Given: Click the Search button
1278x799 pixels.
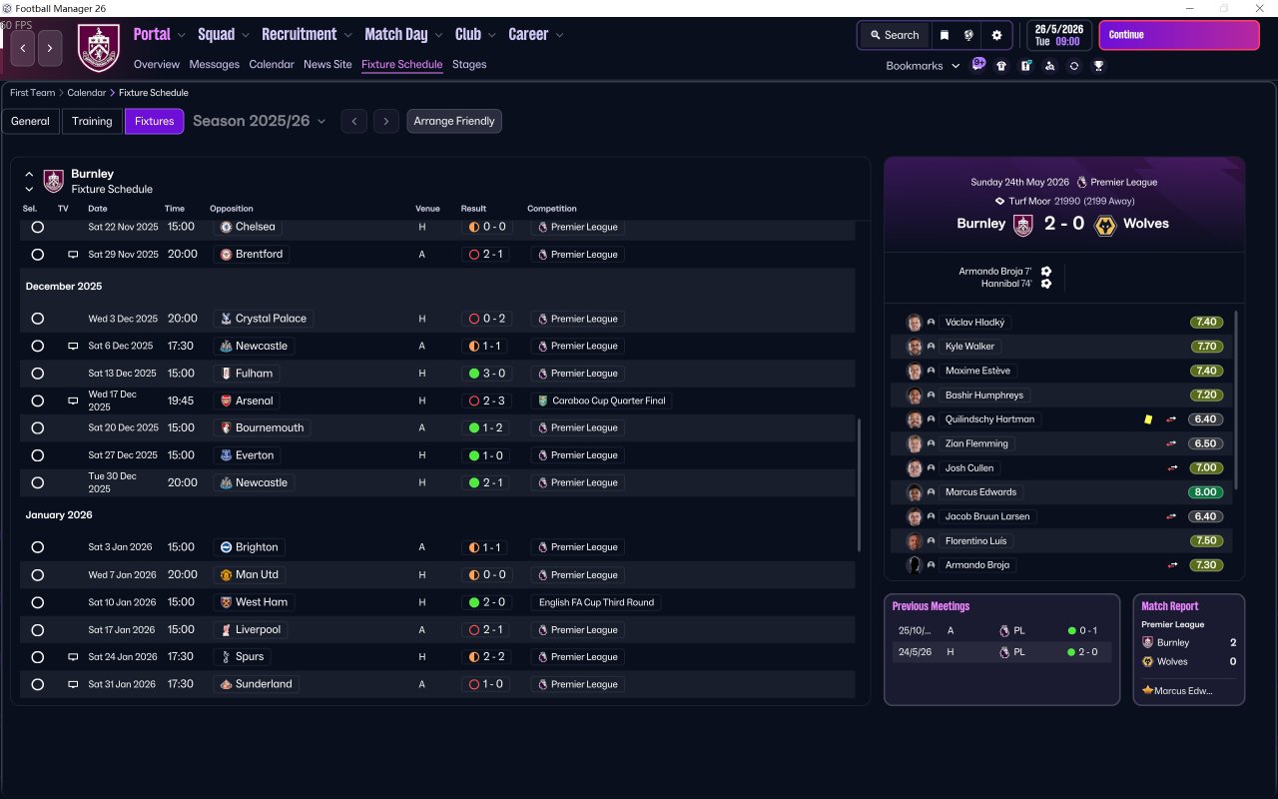Looking at the screenshot, I should click(894, 35).
